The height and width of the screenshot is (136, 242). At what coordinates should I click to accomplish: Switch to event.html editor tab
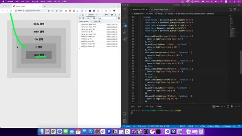coord(139,9)
